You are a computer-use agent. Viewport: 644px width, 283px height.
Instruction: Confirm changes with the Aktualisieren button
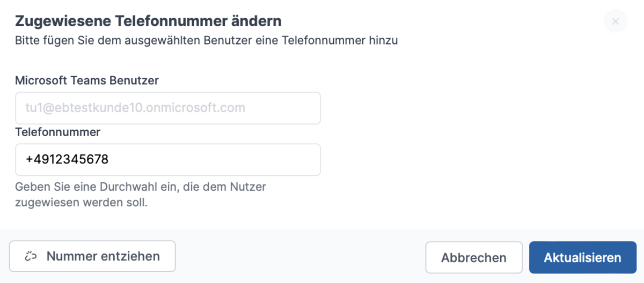(582, 257)
